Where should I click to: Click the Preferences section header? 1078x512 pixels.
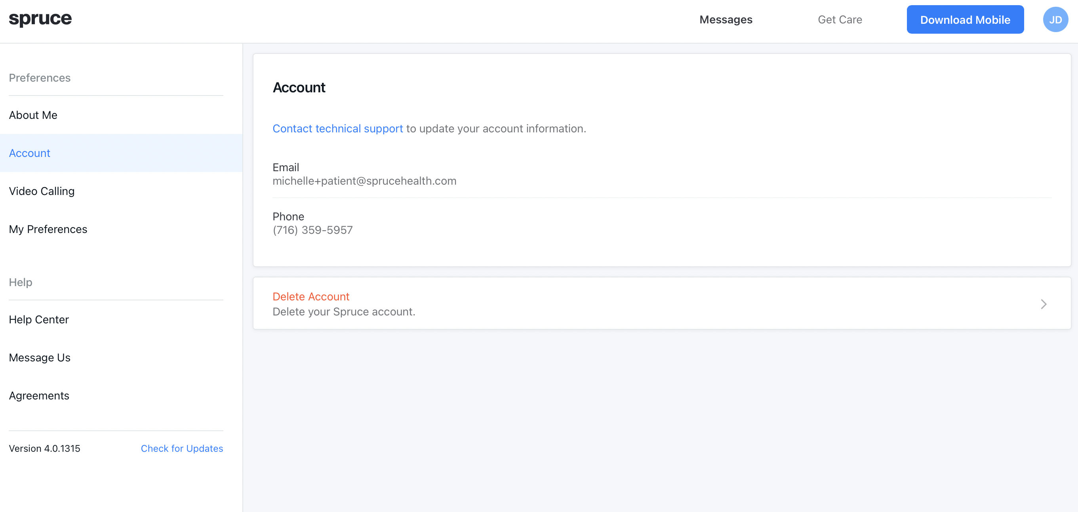[x=39, y=77]
